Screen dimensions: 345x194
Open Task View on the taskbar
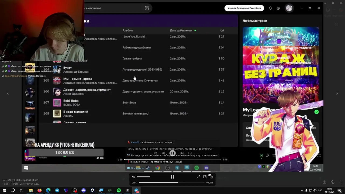22,190
